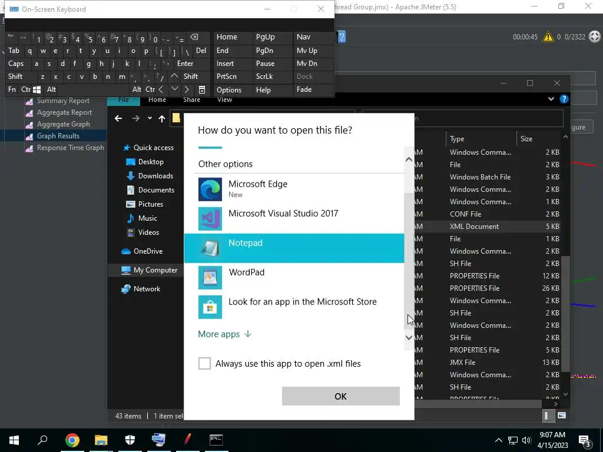Open Chrome from the taskbar
Screen dimensions: 603x452
tap(72, 440)
